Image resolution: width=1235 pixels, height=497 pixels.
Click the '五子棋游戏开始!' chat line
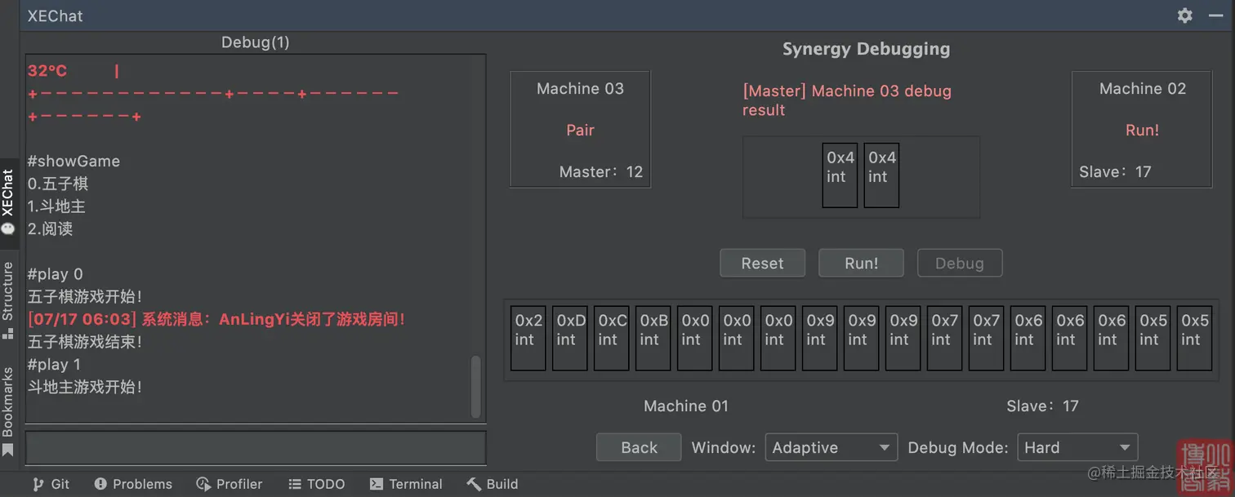[85, 296]
